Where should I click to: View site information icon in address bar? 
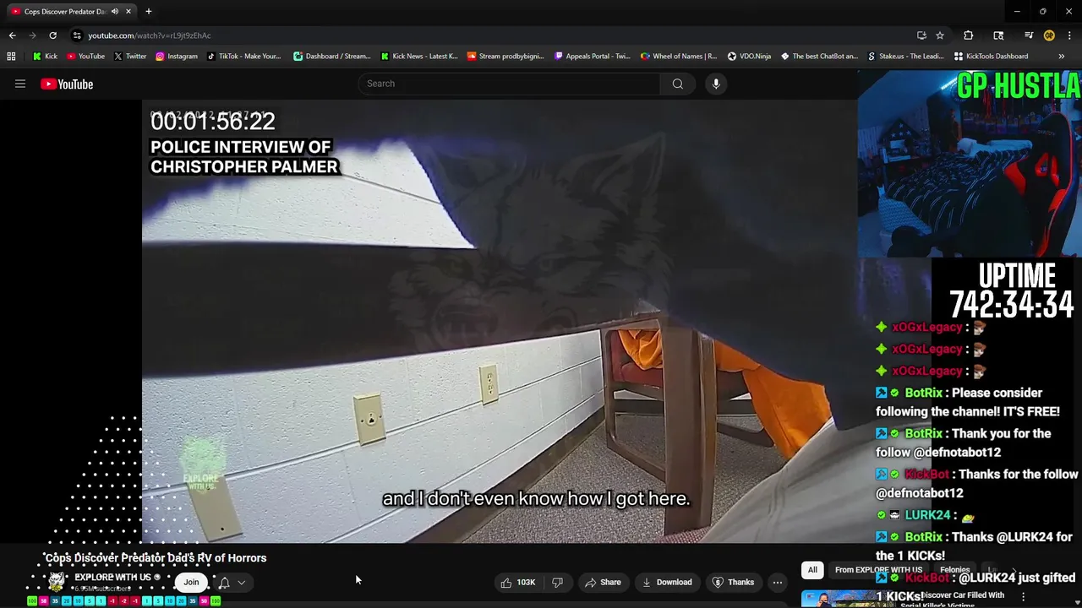[77, 35]
